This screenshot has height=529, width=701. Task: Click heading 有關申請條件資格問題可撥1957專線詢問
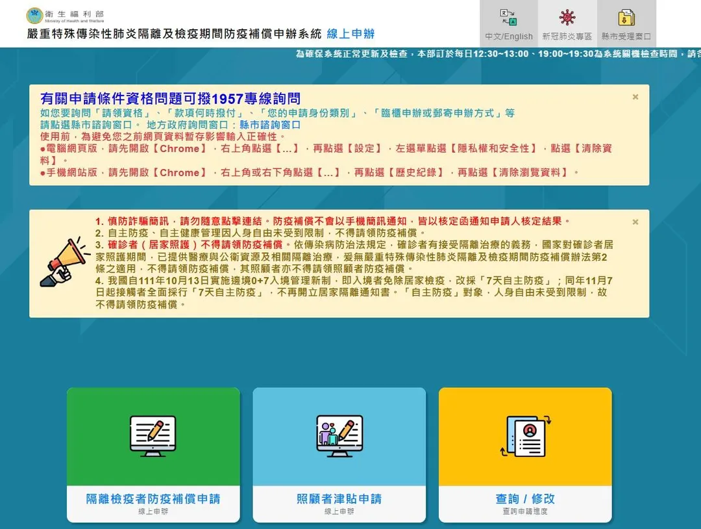tap(170, 99)
